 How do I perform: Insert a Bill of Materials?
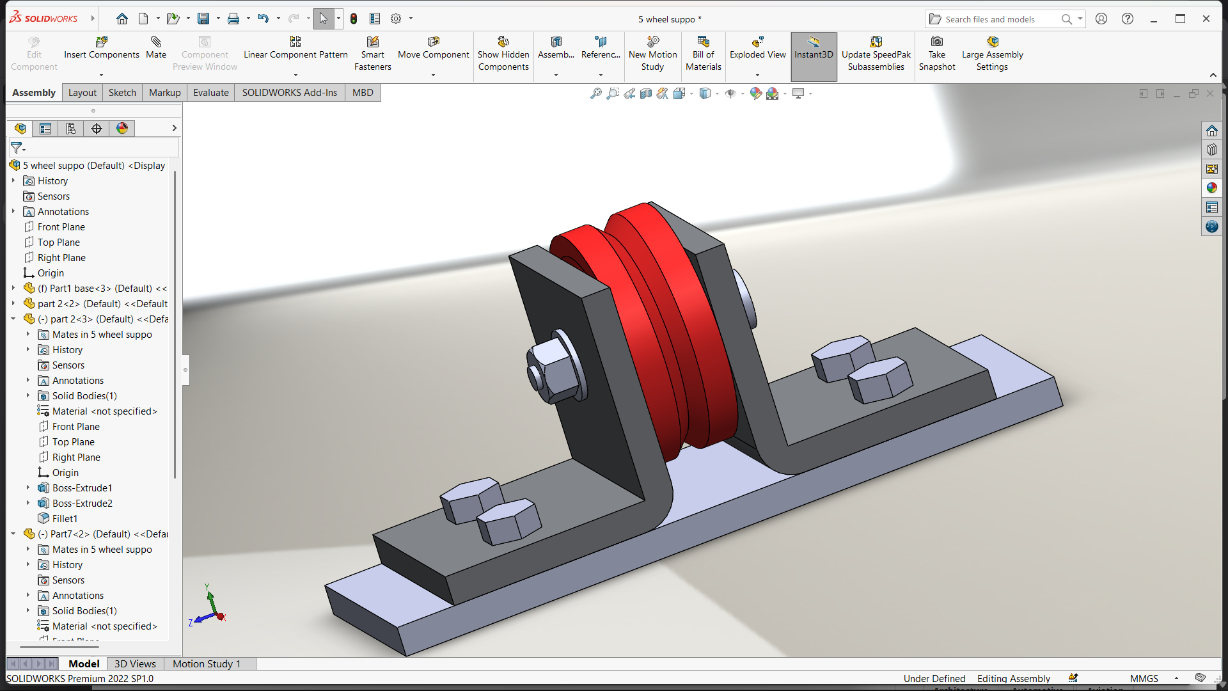pos(703,54)
